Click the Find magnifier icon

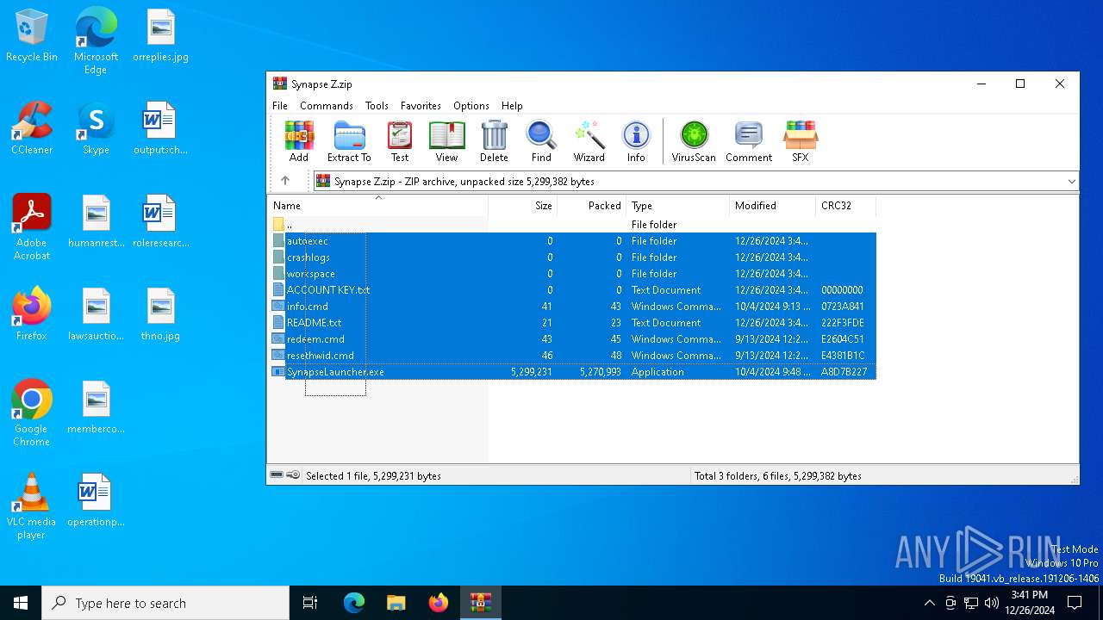pos(541,141)
